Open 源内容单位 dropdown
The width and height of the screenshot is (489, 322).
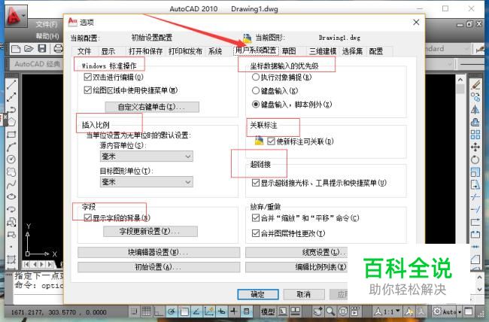[146, 156]
